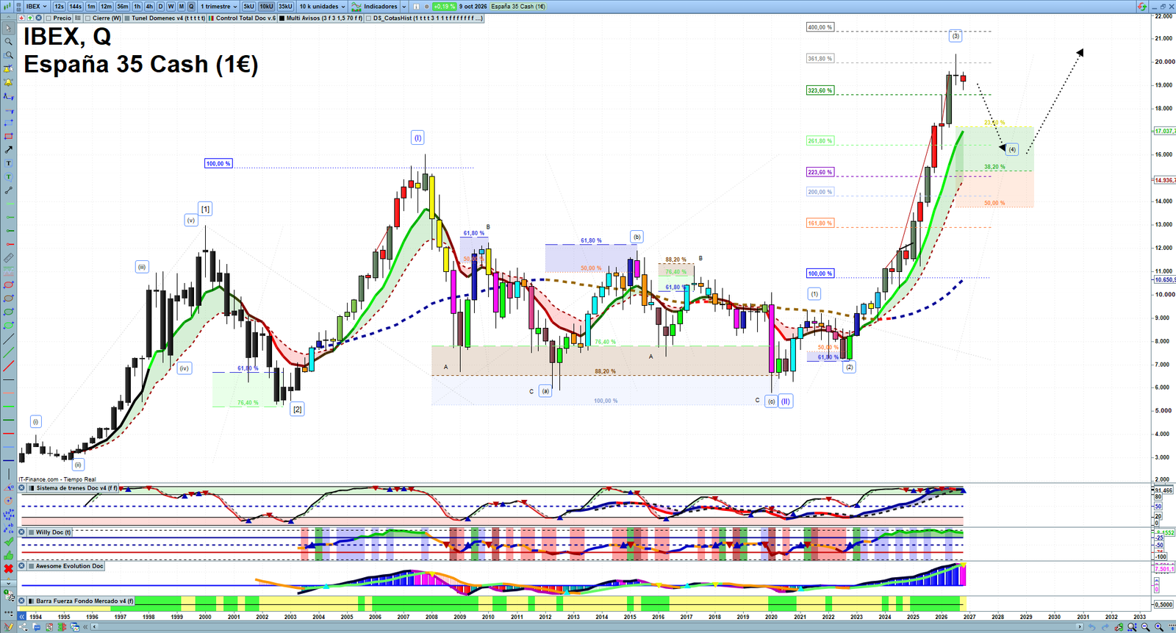Click the red X cross icon
Image resolution: width=1176 pixels, height=633 pixels.
9,569
